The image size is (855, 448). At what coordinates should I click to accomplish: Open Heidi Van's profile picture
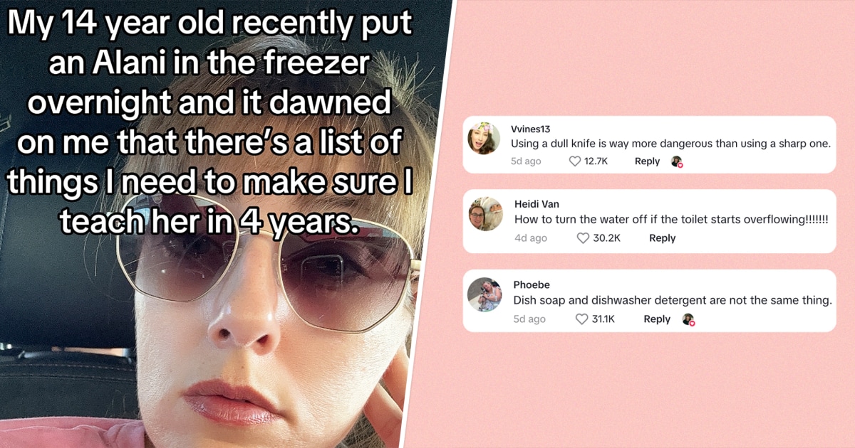[x=486, y=214]
